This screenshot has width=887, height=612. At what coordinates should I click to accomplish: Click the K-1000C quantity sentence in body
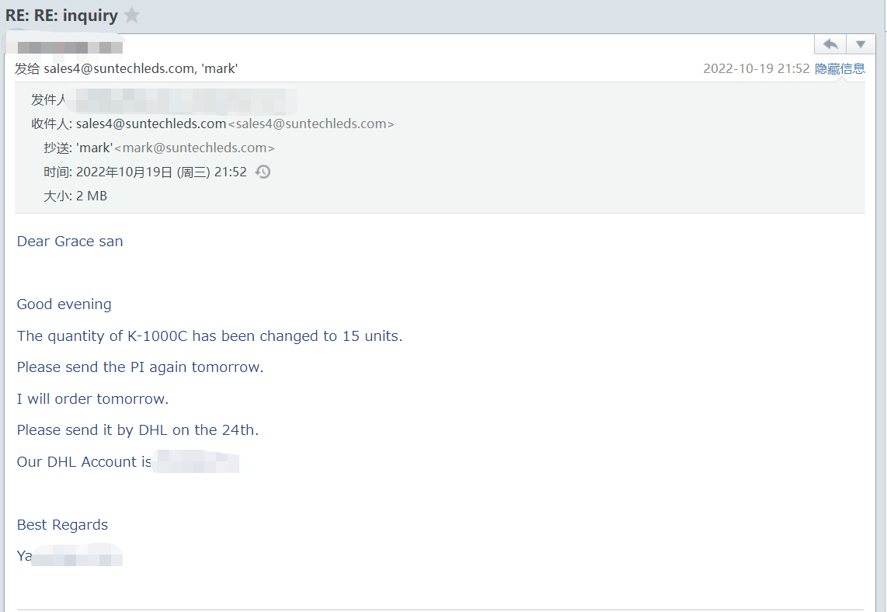(210, 336)
